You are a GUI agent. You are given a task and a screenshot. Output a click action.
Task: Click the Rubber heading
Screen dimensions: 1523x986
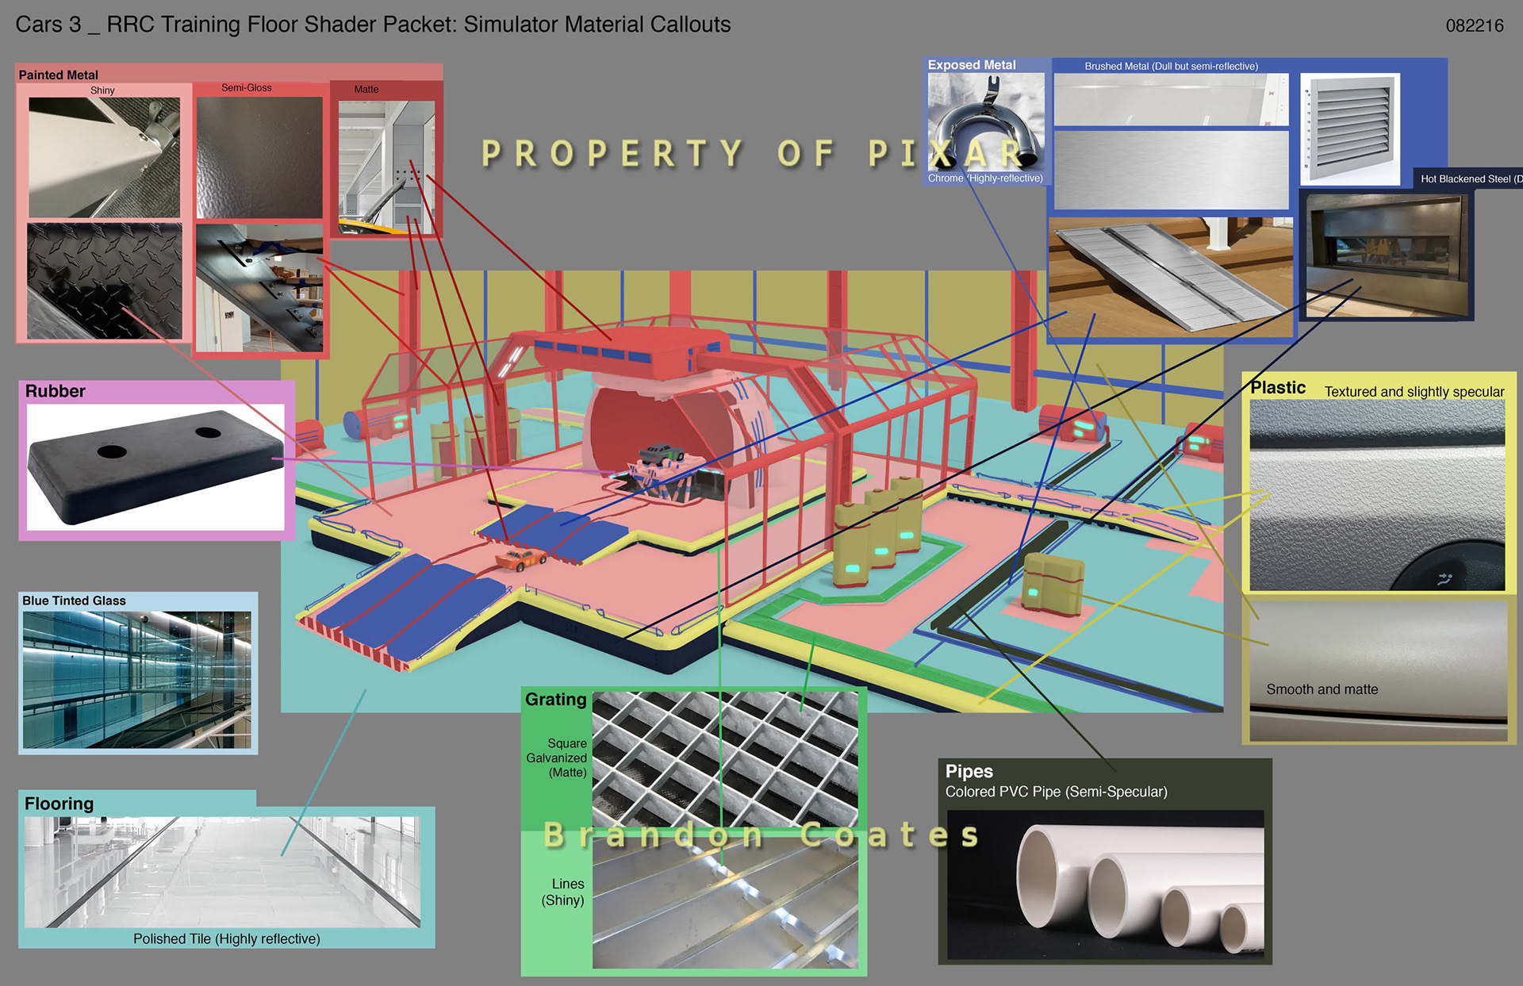(x=55, y=391)
